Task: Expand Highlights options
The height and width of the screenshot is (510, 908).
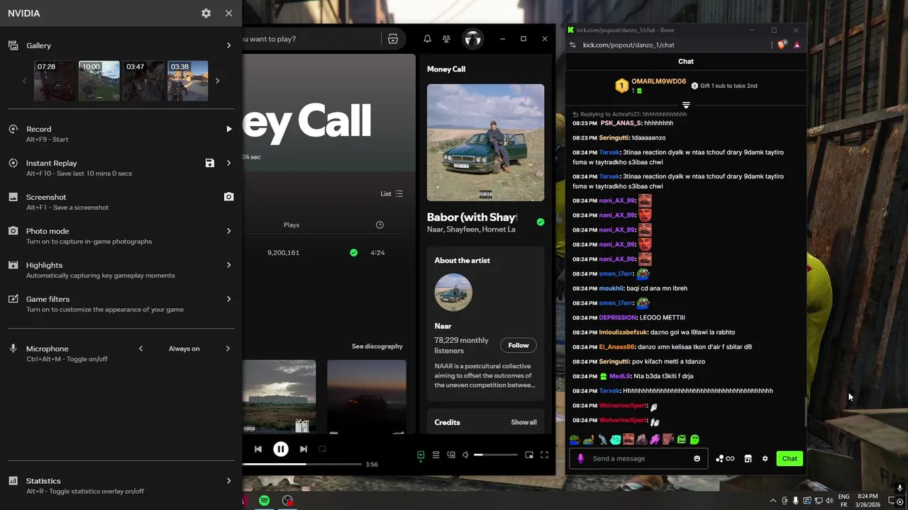Action: click(x=228, y=265)
